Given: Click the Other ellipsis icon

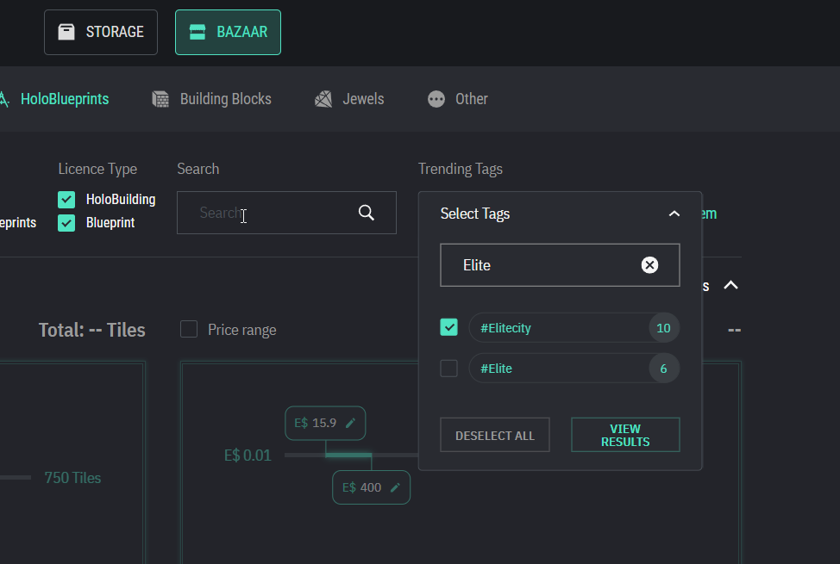Looking at the screenshot, I should click(436, 99).
